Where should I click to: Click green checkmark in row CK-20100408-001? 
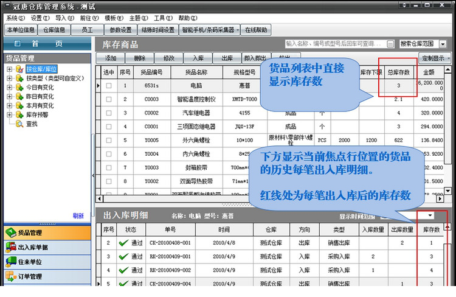click(123, 243)
